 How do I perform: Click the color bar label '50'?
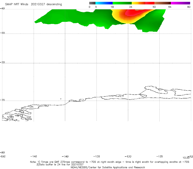pyautogui.click(x=154, y=7)
